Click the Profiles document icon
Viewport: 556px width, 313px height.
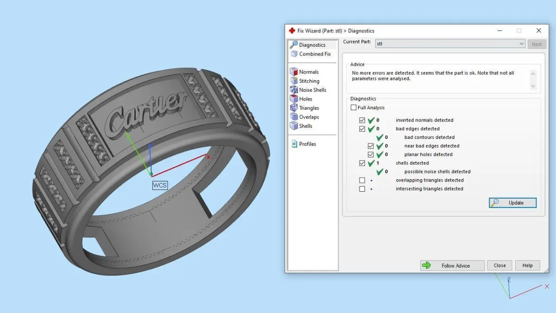coord(294,144)
